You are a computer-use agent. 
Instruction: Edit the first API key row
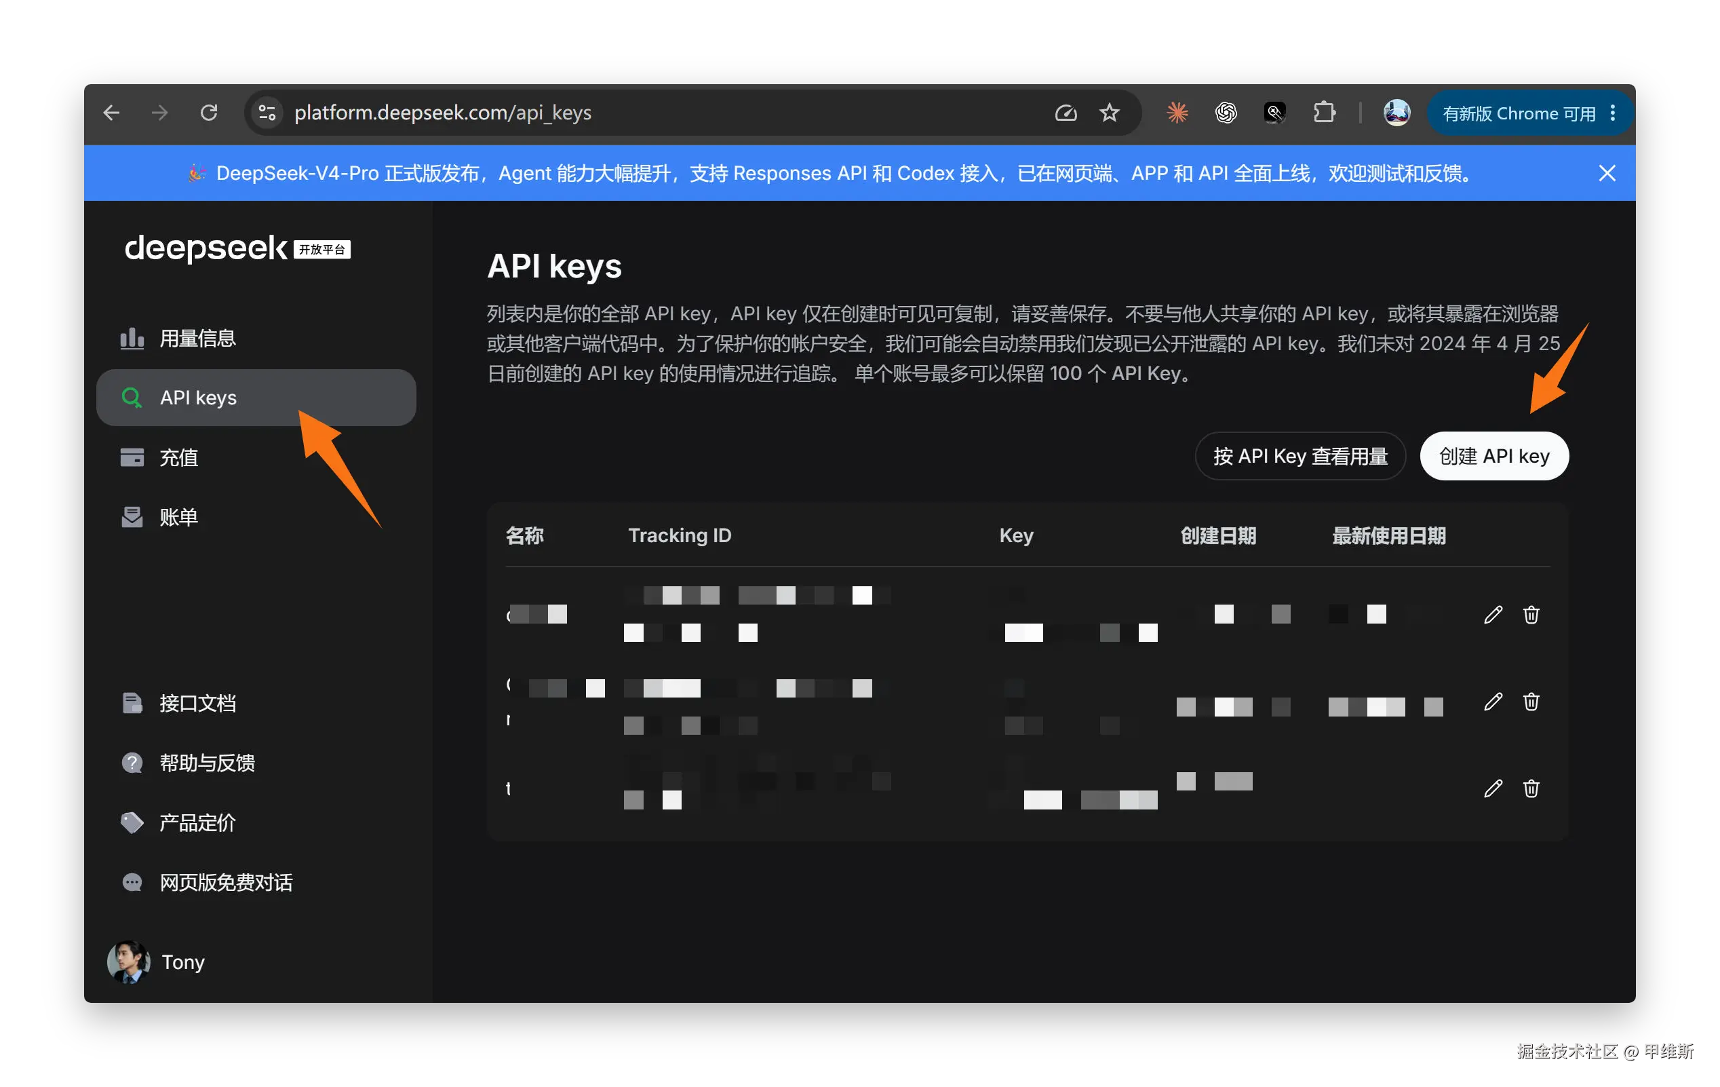tap(1493, 615)
